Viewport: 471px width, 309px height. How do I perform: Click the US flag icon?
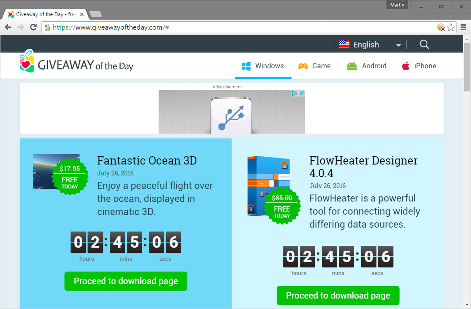(344, 44)
